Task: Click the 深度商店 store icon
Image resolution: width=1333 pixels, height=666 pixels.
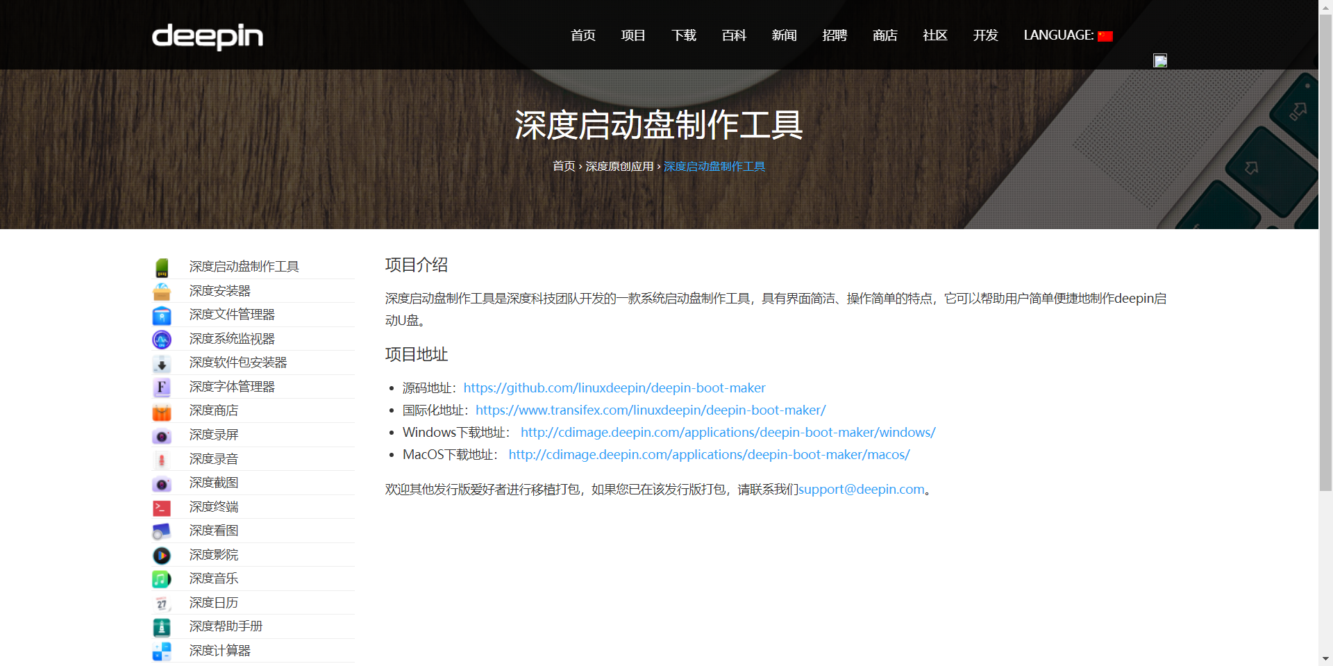Action: pyautogui.click(x=162, y=412)
